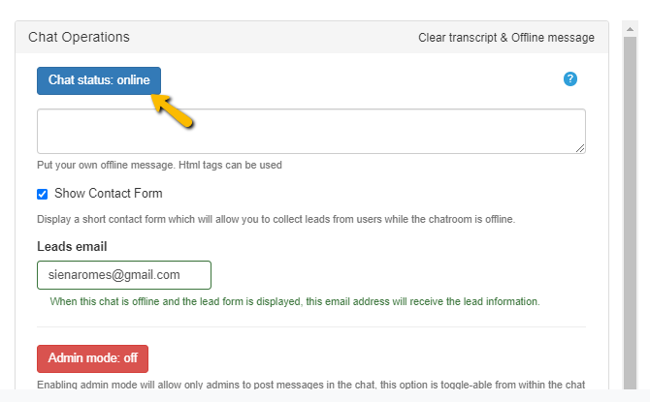Click the vertical scrollbar thumb
The image size is (650, 402).
(x=630, y=213)
